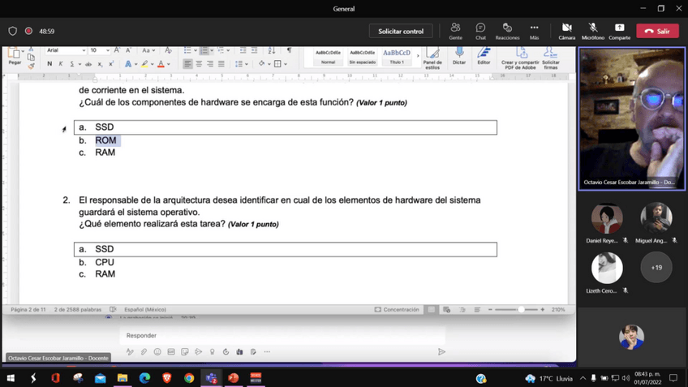
Task: Show the +19 additional participants
Action: 656,267
